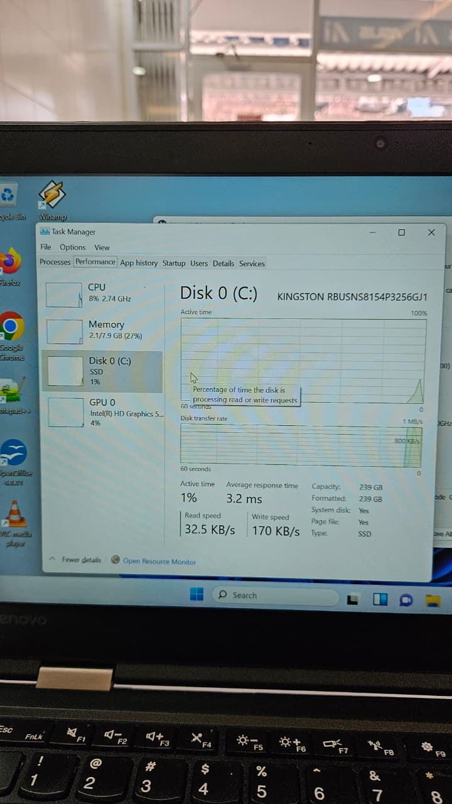Image resolution: width=452 pixels, height=804 pixels.
Task: Click the Formatted 239 GB value
Action: tap(370, 499)
